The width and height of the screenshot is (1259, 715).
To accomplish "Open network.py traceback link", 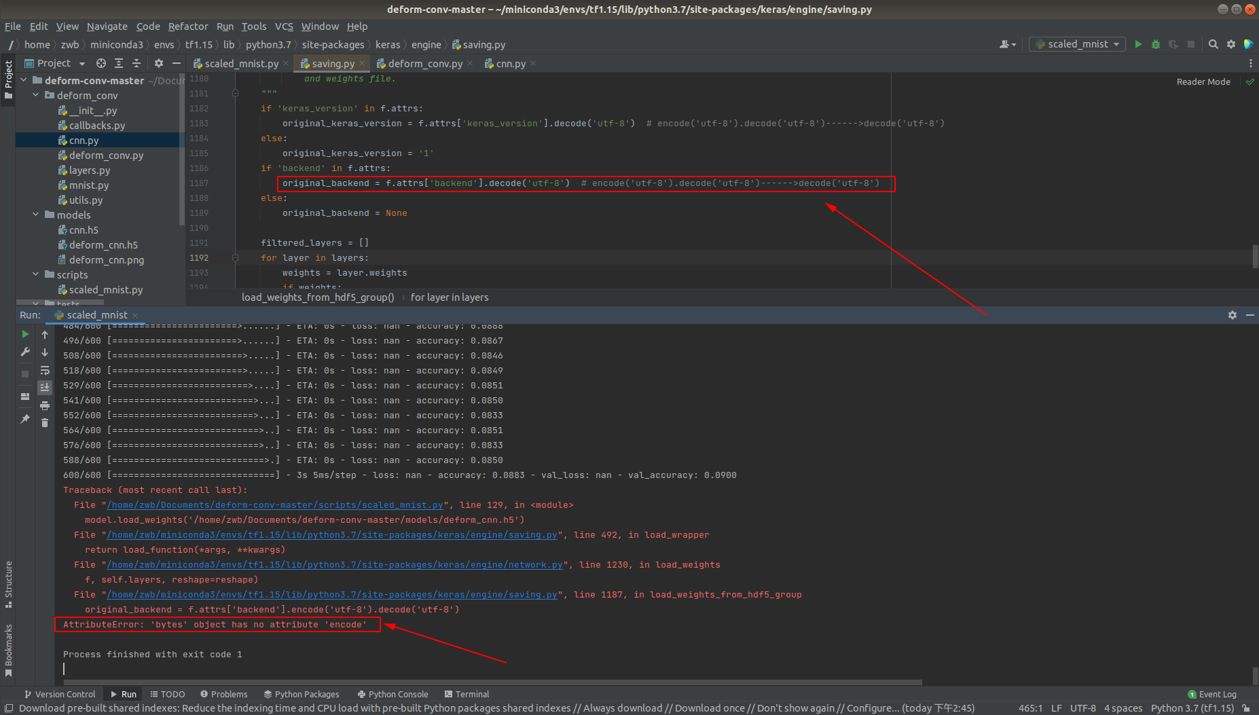I will tap(335, 565).
